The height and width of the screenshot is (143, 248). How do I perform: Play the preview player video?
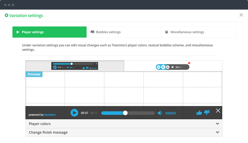coord(74,113)
